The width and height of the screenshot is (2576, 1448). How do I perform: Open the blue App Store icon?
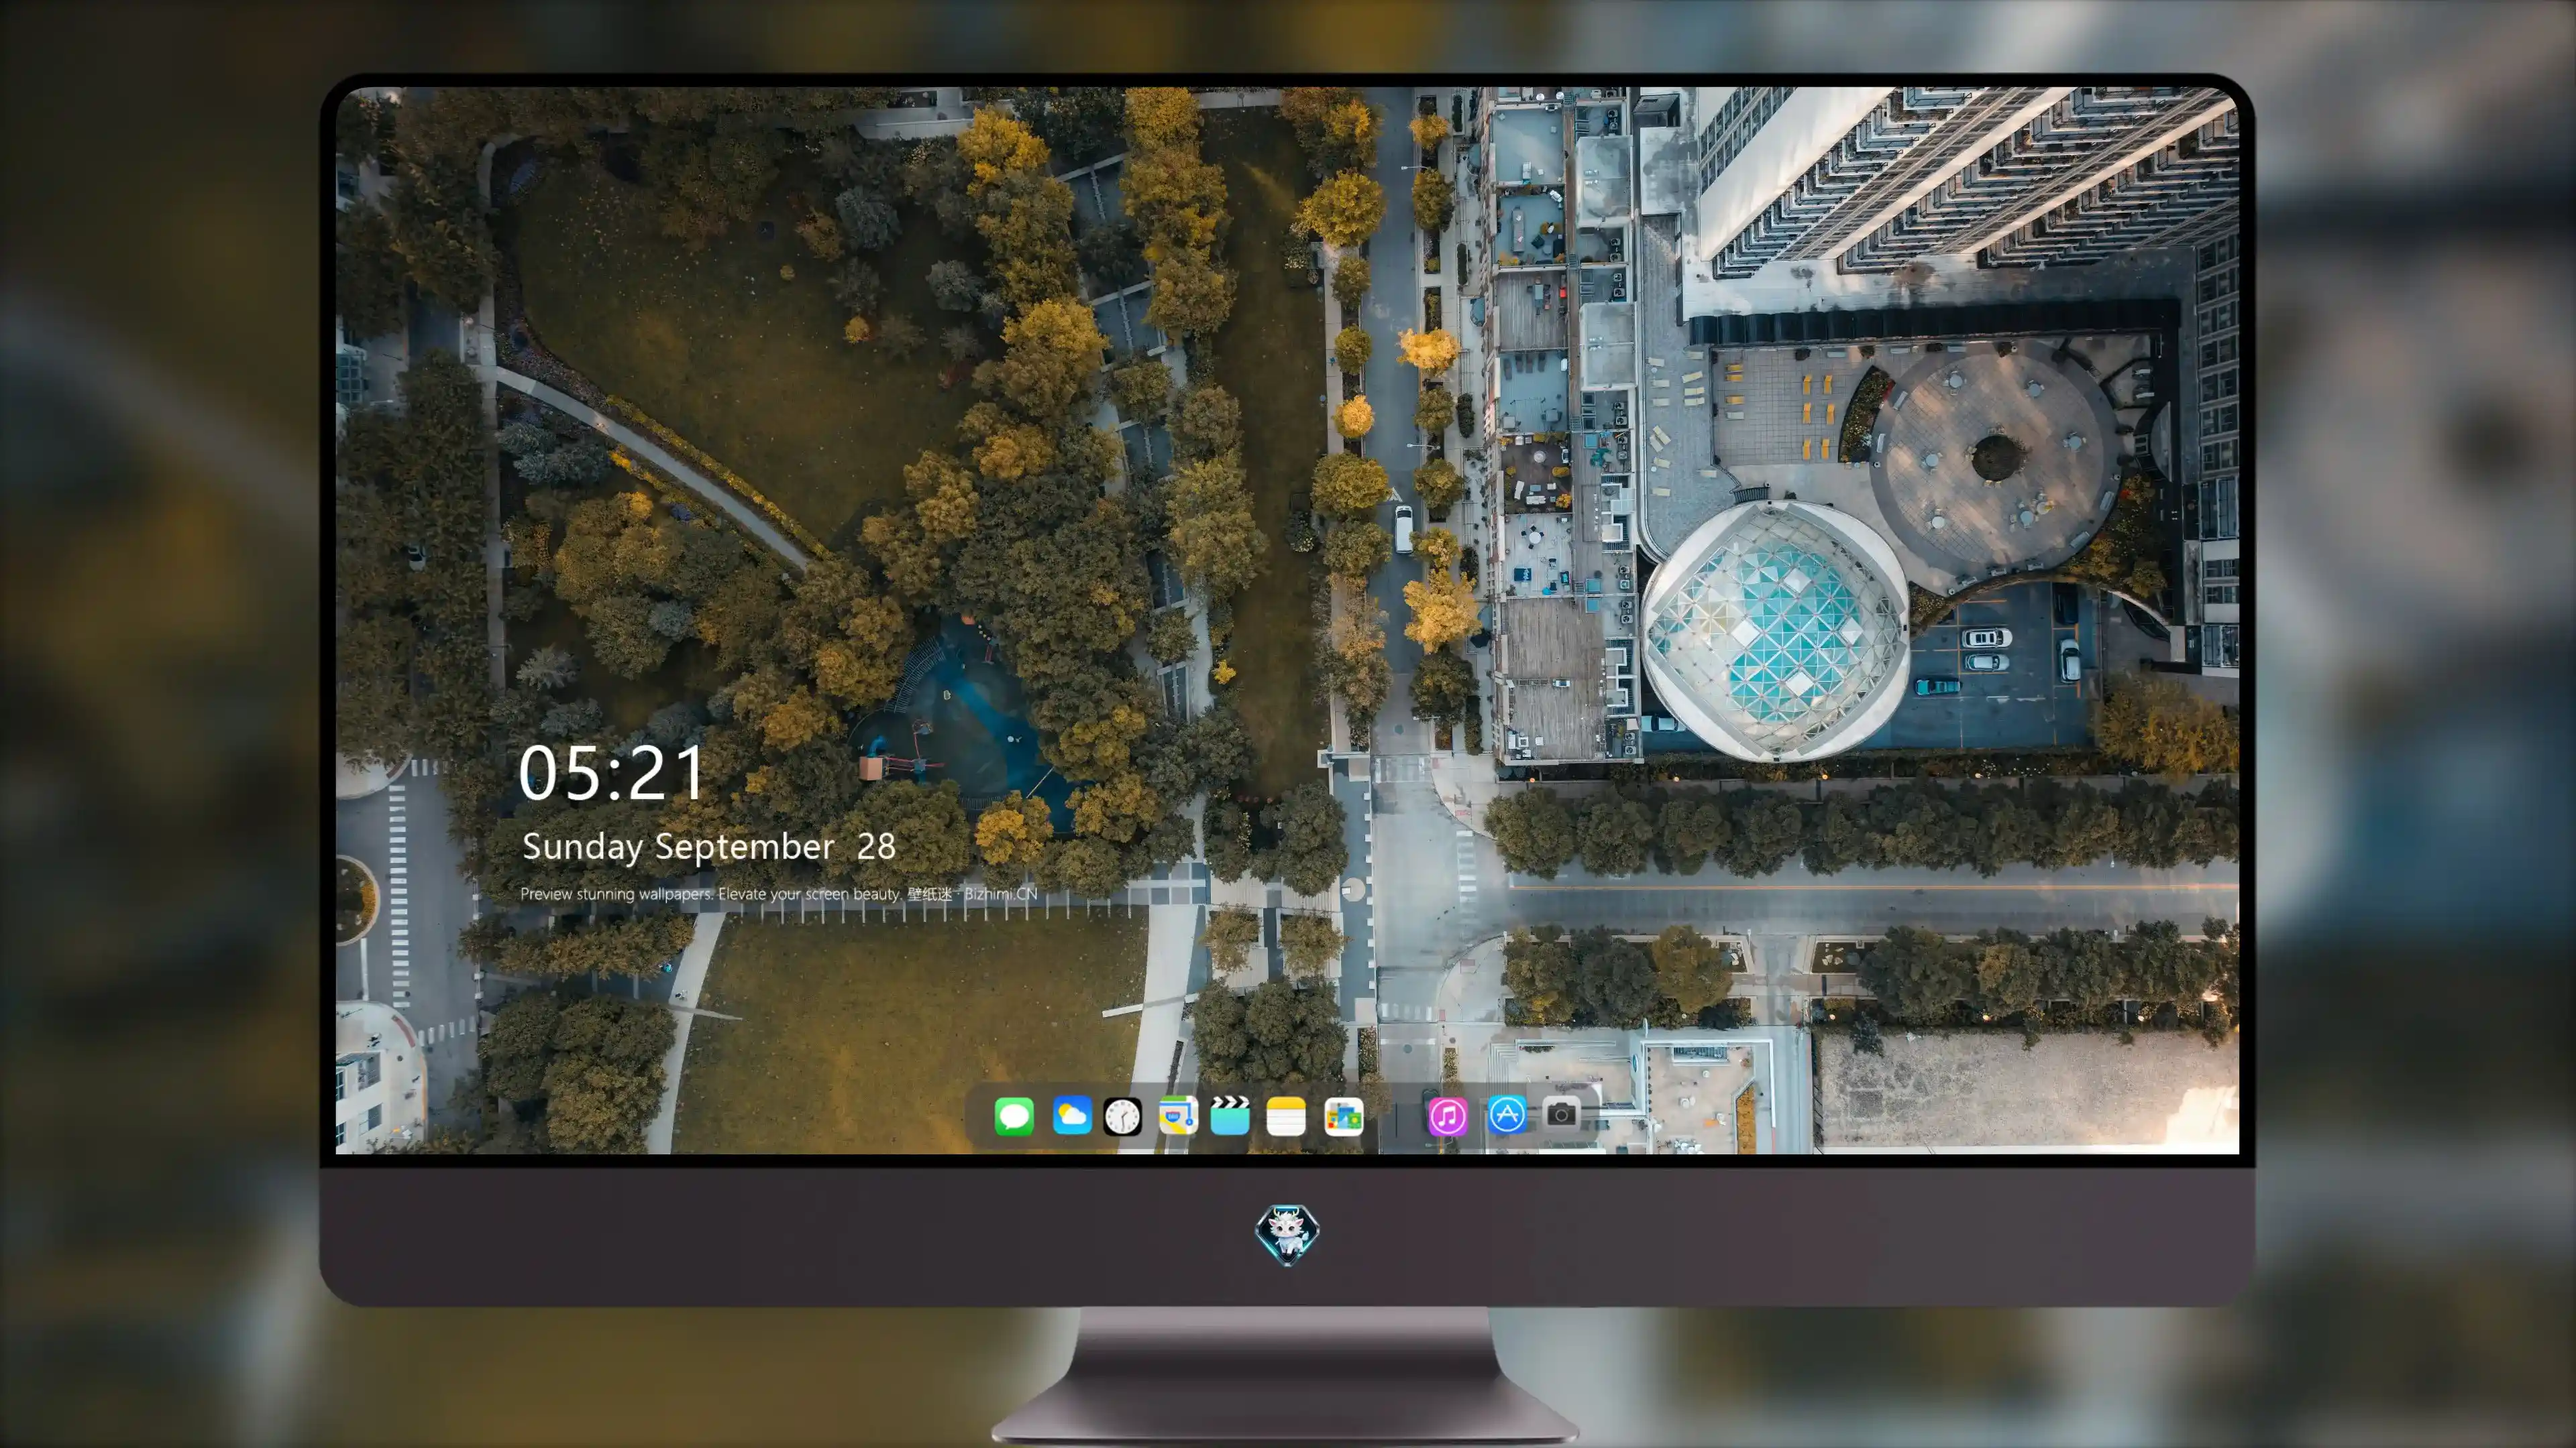[x=1506, y=1114]
